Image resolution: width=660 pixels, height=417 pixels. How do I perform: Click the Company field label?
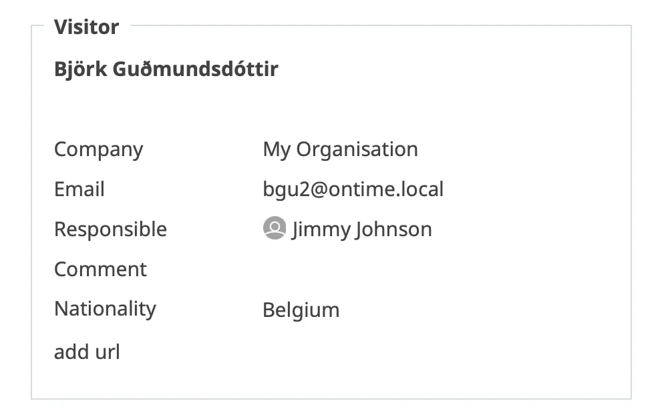coord(99,149)
